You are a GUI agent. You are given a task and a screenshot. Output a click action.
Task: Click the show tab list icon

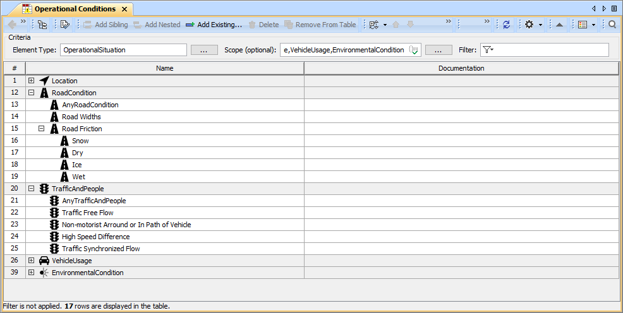[x=614, y=9]
